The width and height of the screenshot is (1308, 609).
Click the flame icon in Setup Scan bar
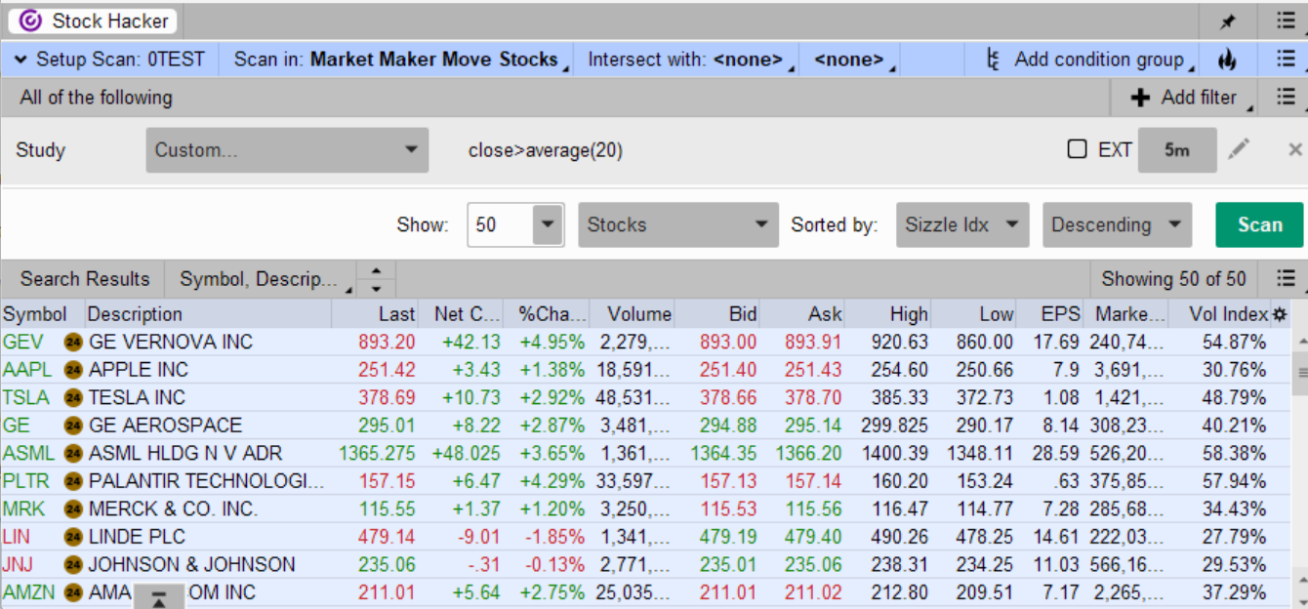coord(1227,60)
